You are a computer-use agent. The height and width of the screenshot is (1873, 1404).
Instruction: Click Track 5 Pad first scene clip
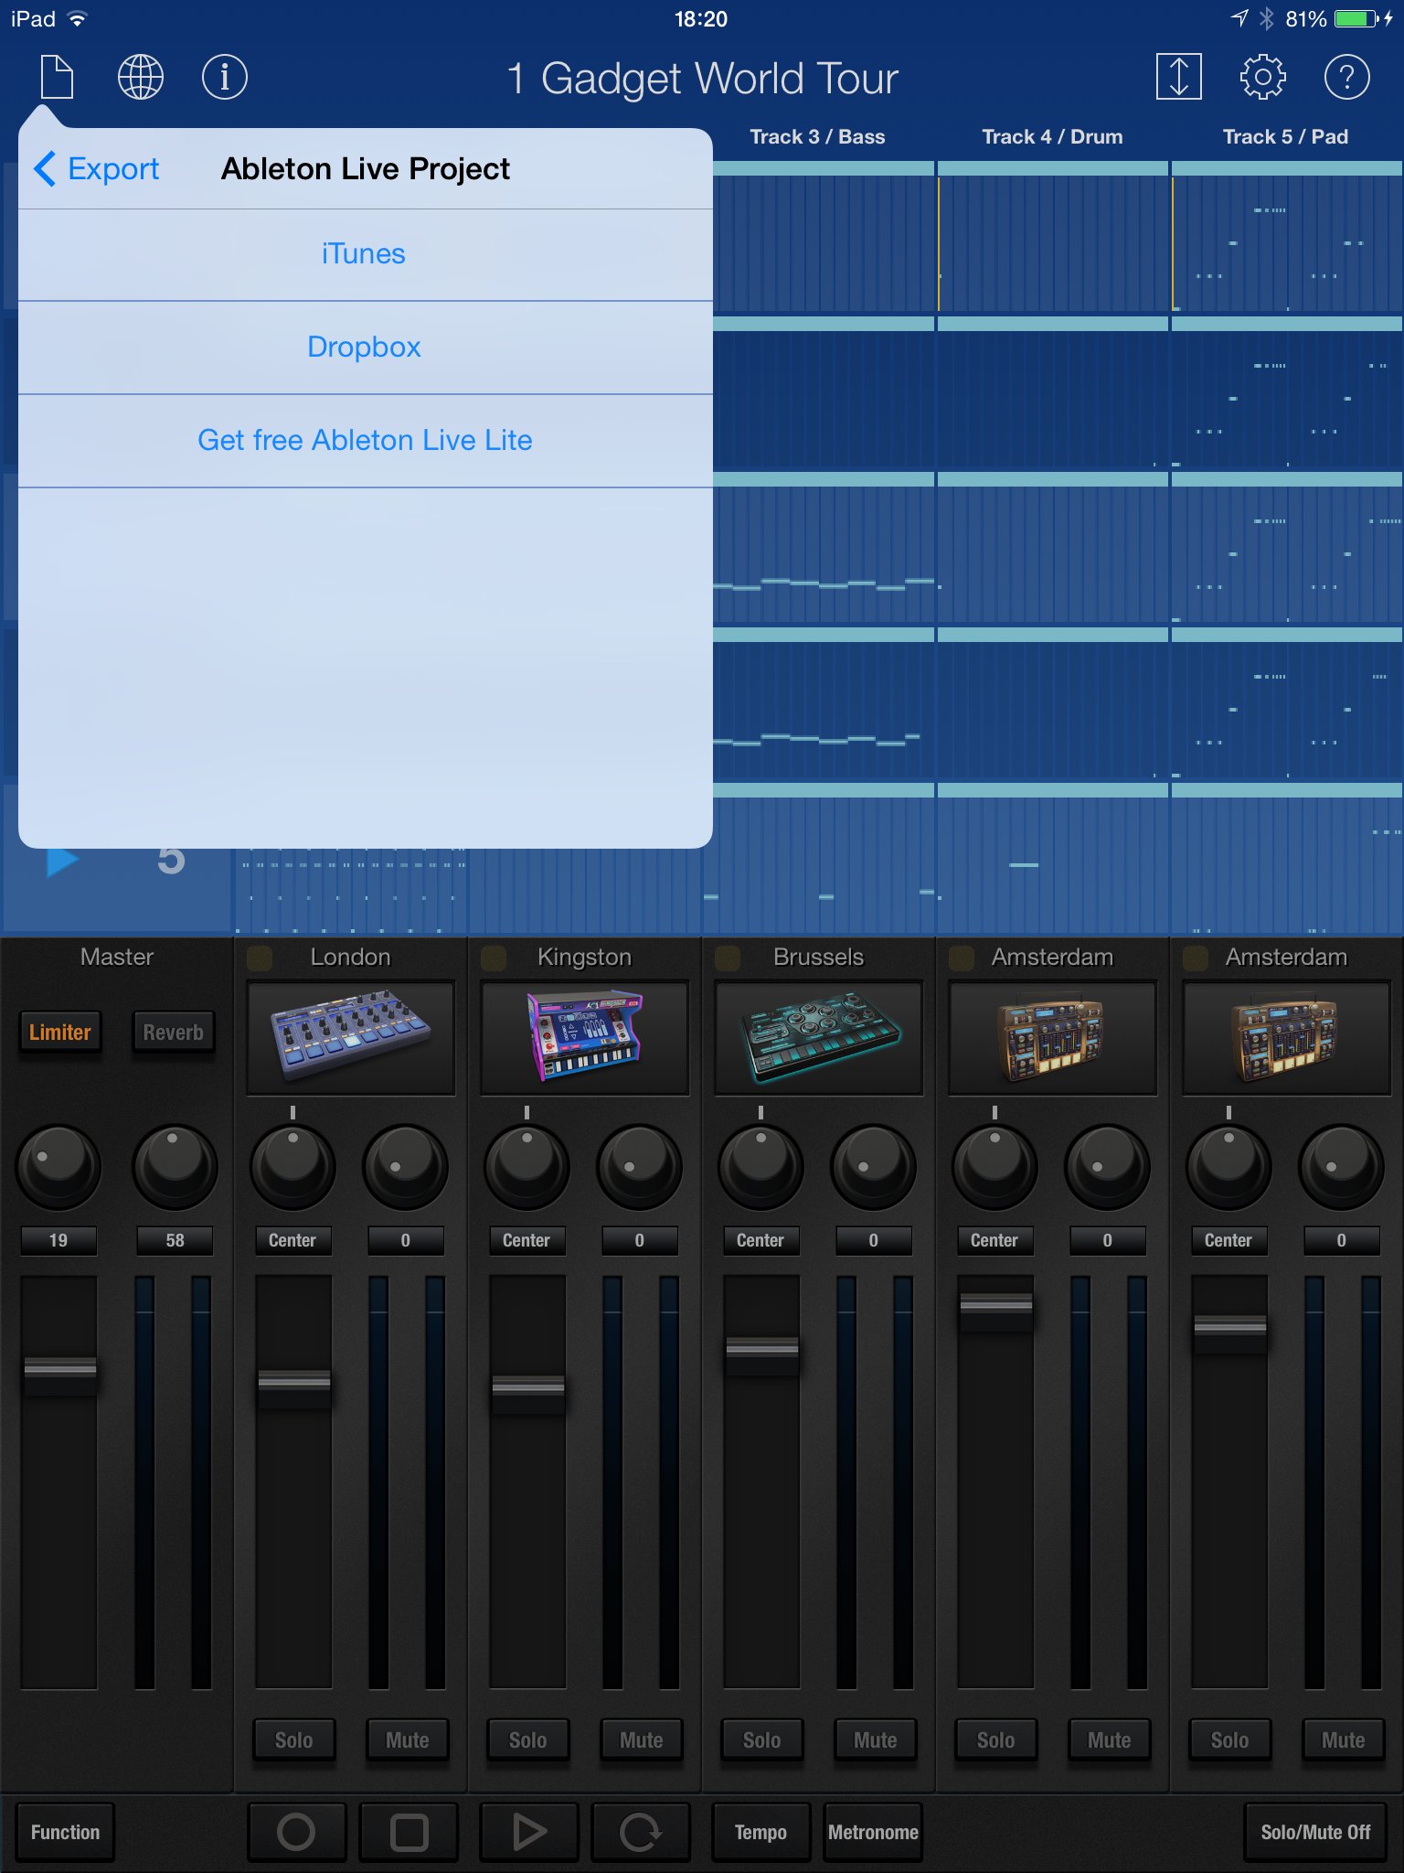(1287, 238)
